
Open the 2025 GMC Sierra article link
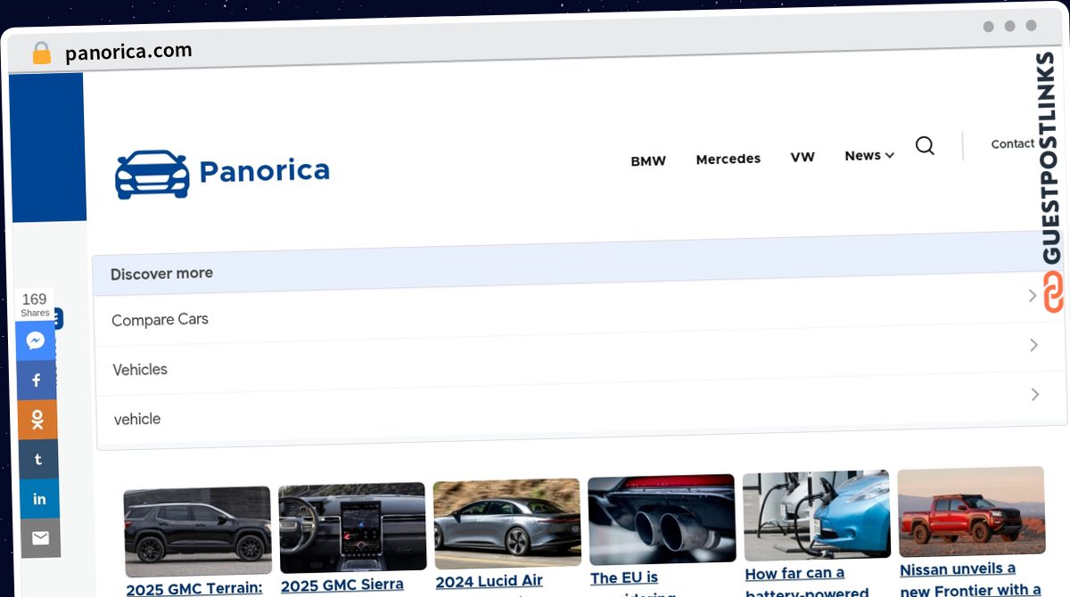click(342, 585)
